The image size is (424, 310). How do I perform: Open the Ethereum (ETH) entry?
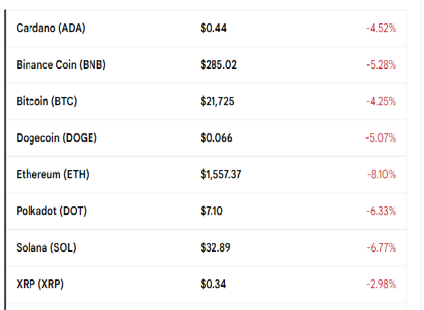click(52, 175)
